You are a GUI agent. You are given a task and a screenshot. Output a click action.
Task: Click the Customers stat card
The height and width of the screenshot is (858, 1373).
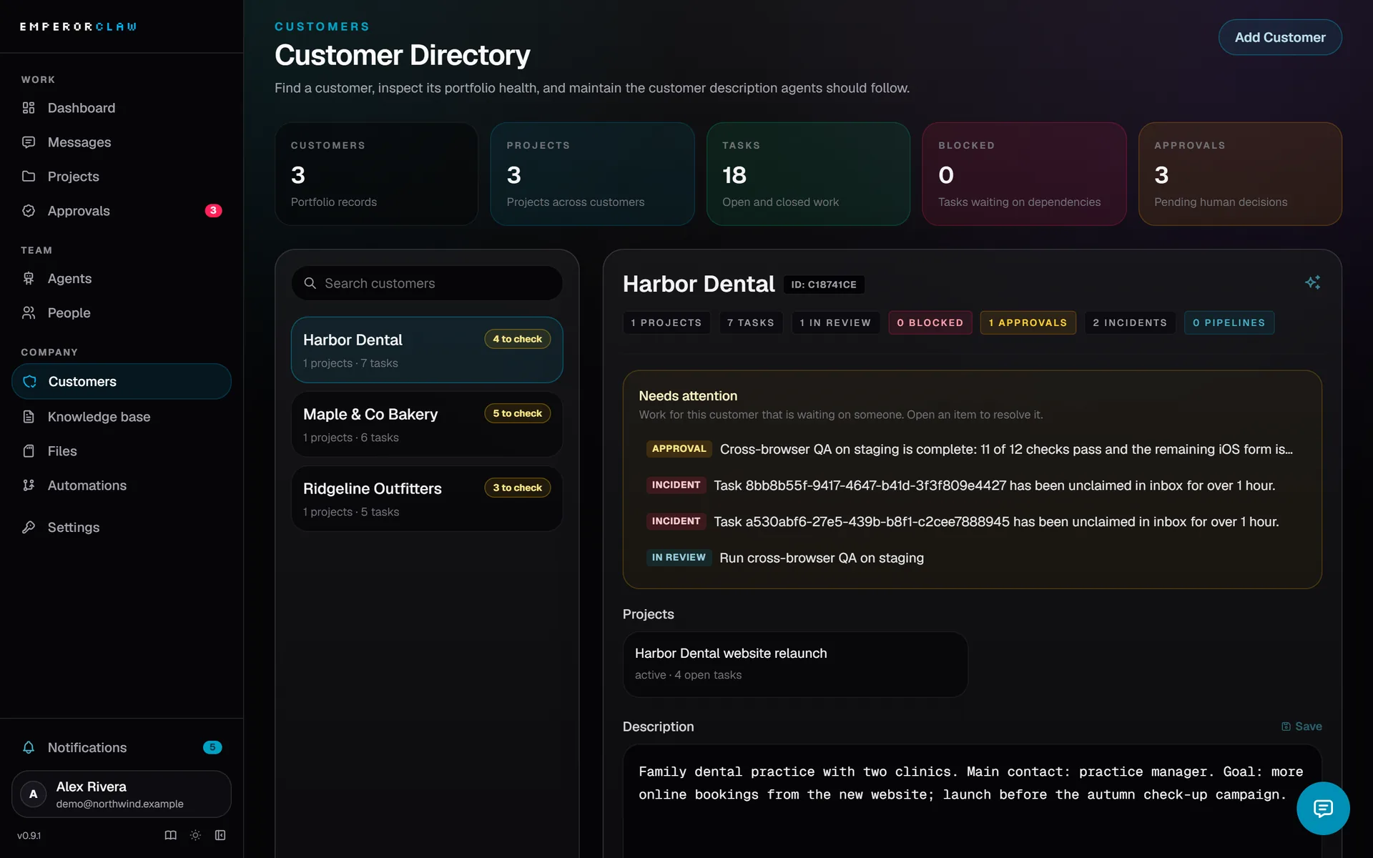pos(376,174)
